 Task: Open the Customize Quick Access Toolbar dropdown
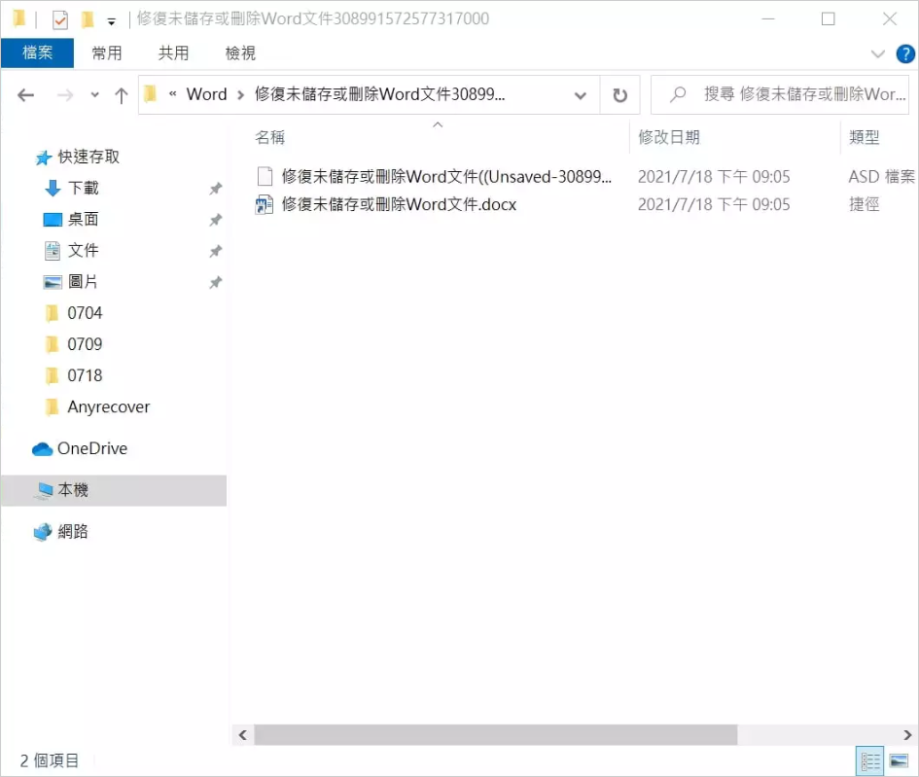pos(112,21)
